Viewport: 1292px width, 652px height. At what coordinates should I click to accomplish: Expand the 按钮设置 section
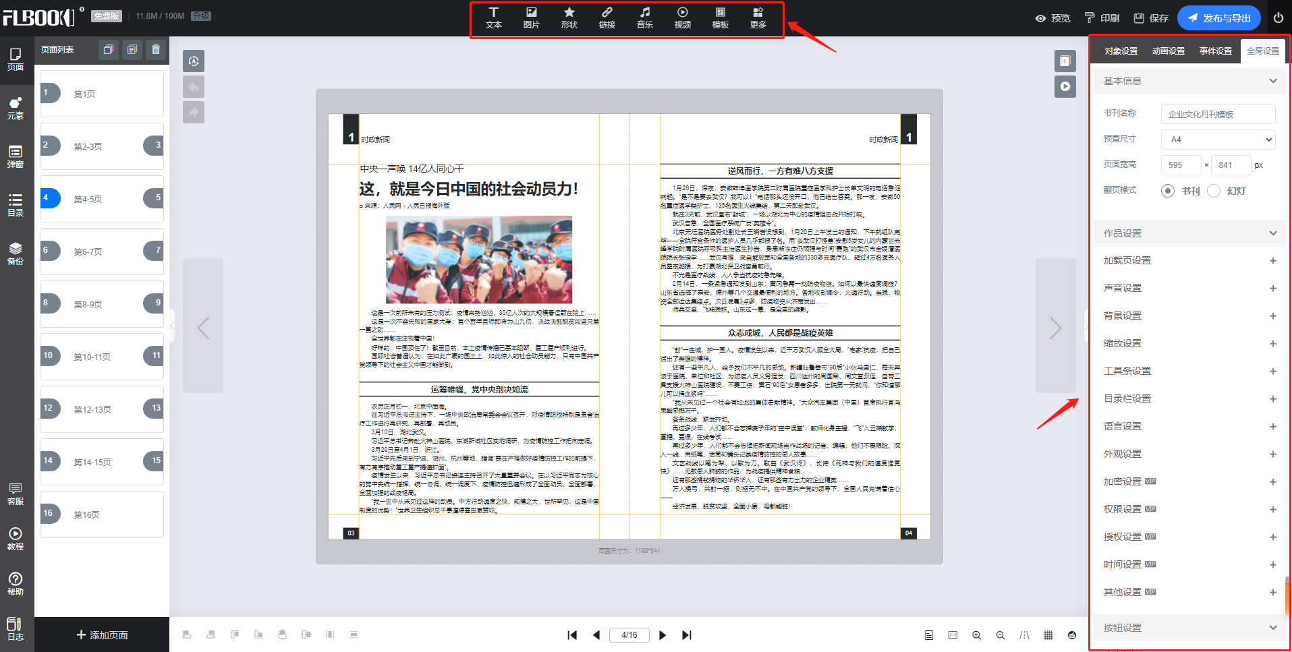1273,628
